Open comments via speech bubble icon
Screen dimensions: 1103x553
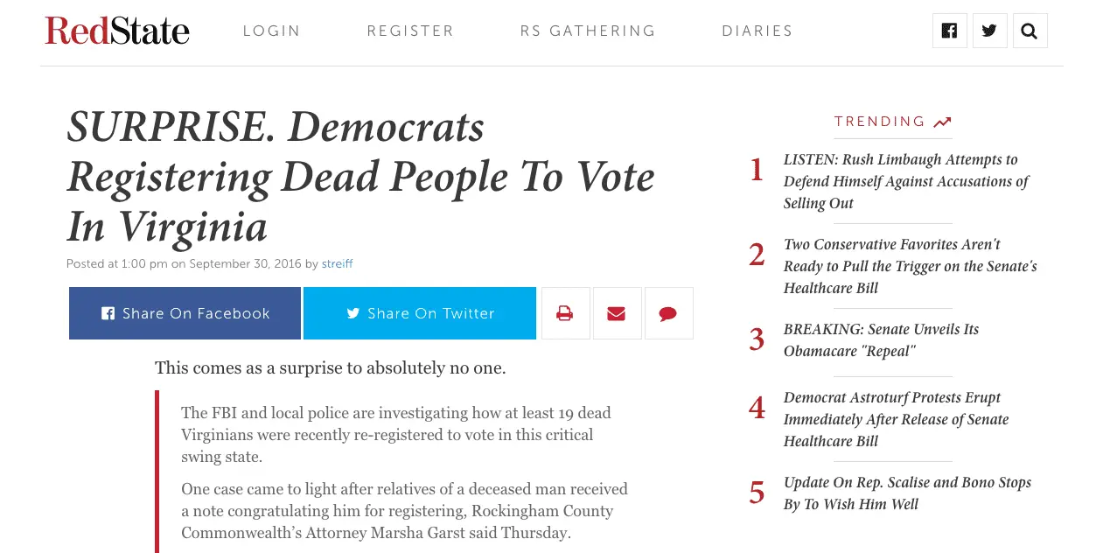point(668,313)
